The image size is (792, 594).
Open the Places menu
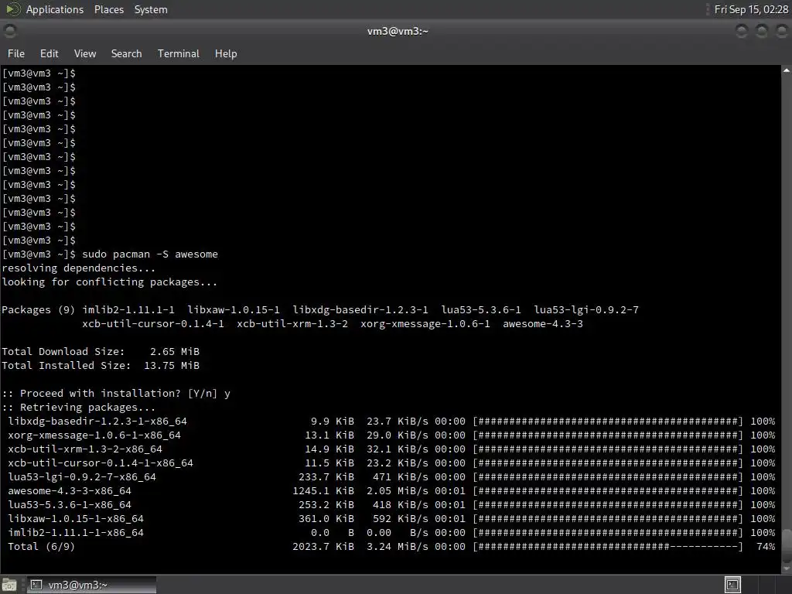(108, 9)
